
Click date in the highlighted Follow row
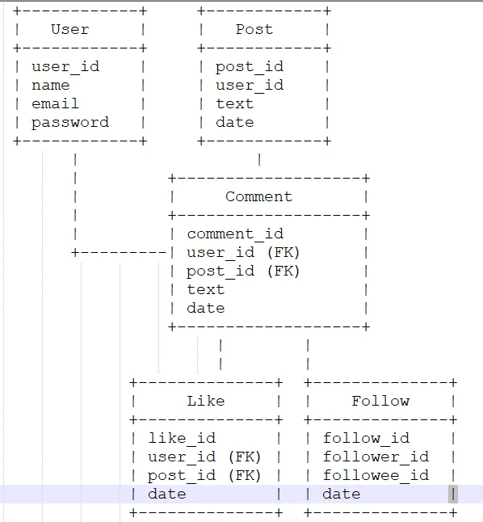click(x=342, y=494)
